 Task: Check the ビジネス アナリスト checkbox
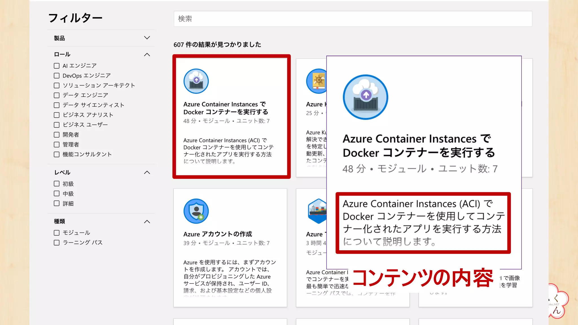coord(57,115)
